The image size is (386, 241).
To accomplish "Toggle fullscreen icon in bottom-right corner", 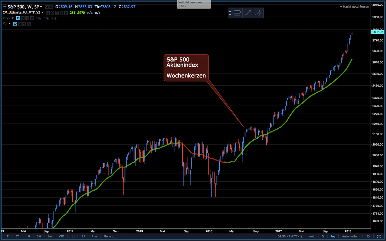I will (x=379, y=236).
